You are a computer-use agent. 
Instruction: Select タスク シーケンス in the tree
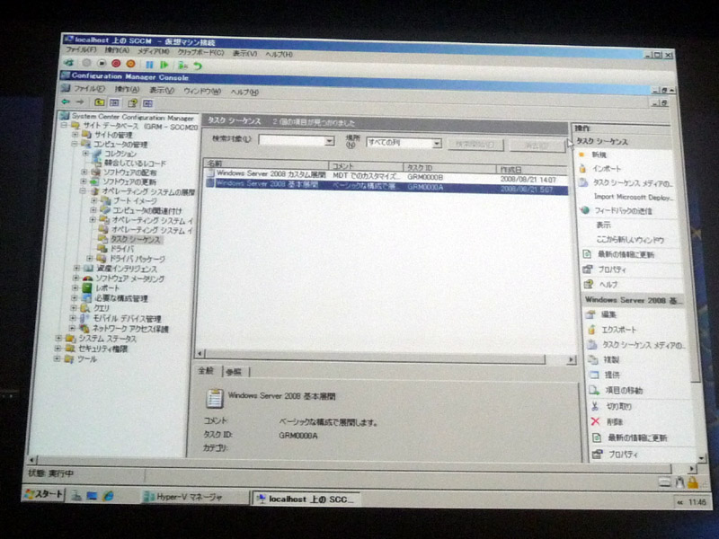(136, 239)
